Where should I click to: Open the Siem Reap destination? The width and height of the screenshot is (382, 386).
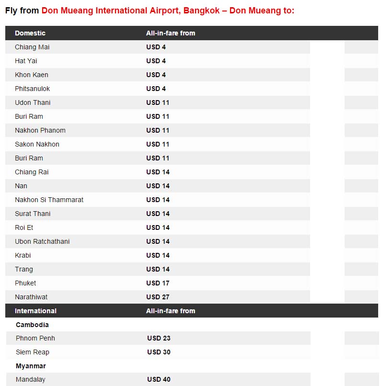[33, 352]
